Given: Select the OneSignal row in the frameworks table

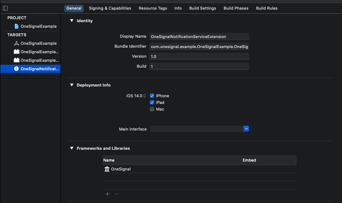Looking at the screenshot, I should click(199, 169).
